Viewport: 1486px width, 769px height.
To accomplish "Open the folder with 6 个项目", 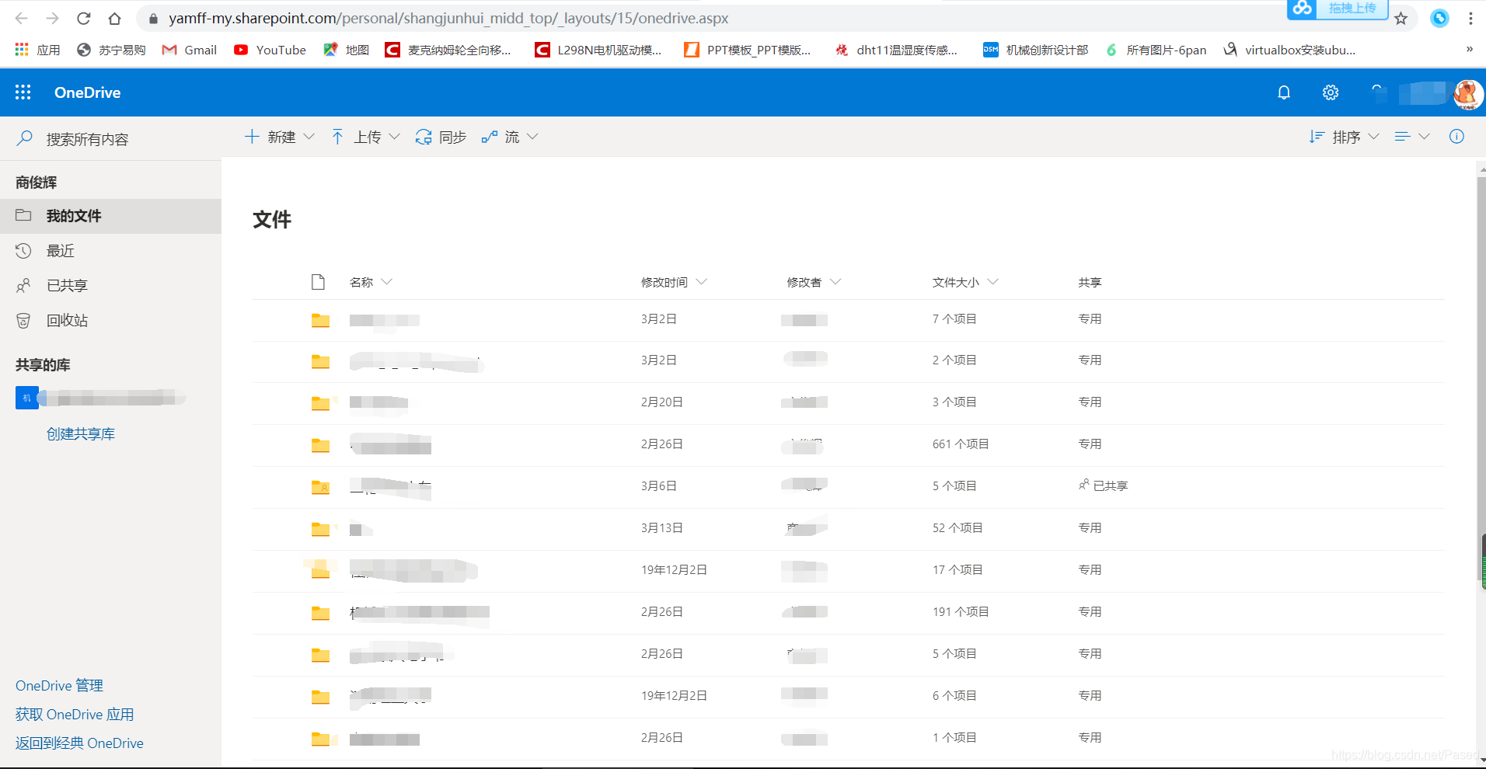I will 390,696.
